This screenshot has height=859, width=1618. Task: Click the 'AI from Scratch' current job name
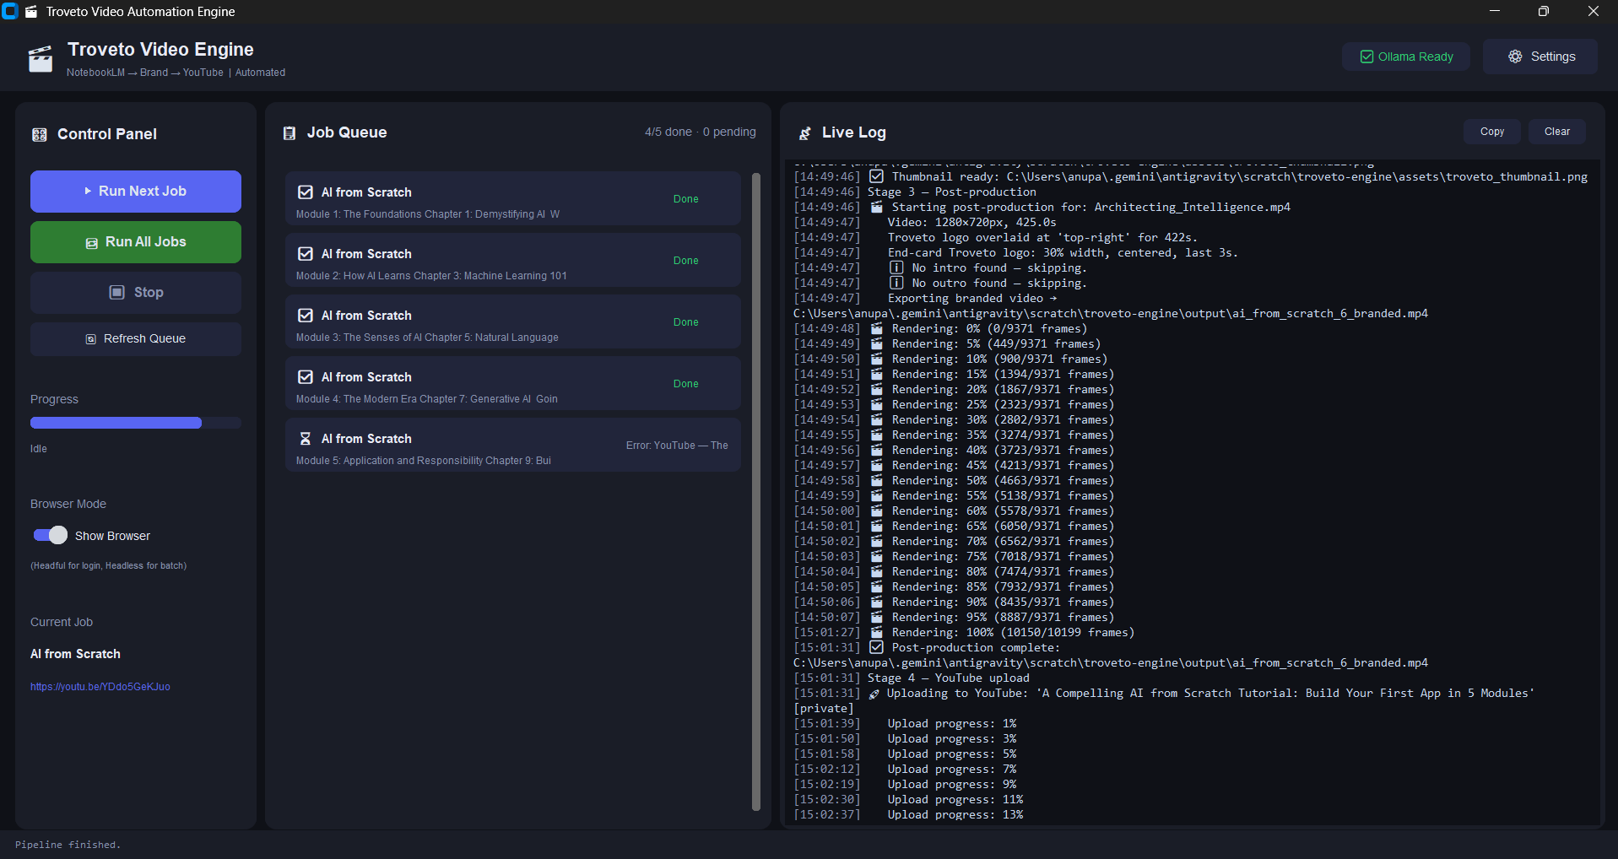coord(76,654)
